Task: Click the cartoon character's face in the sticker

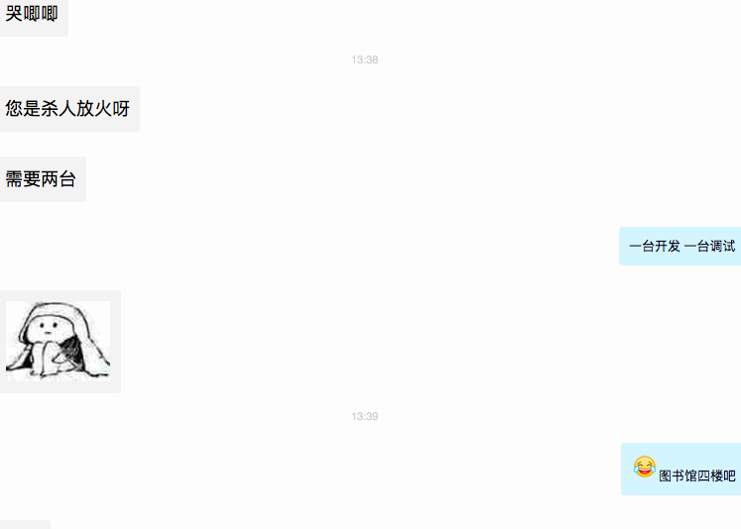Action: click(x=48, y=327)
